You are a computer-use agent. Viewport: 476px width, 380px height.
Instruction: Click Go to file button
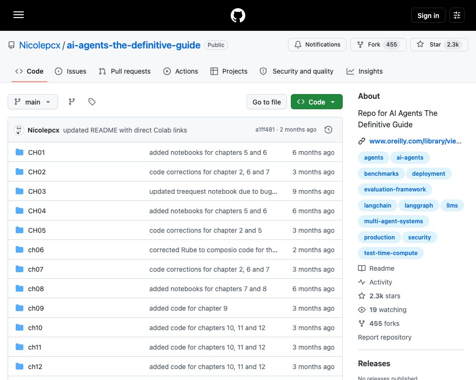pyautogui.click(x=267, y=102)
